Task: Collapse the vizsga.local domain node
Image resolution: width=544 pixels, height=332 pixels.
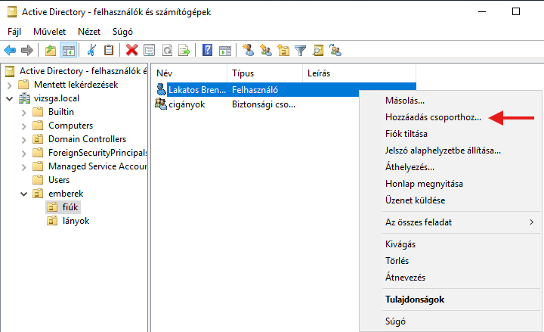Action: coord(9,98)
